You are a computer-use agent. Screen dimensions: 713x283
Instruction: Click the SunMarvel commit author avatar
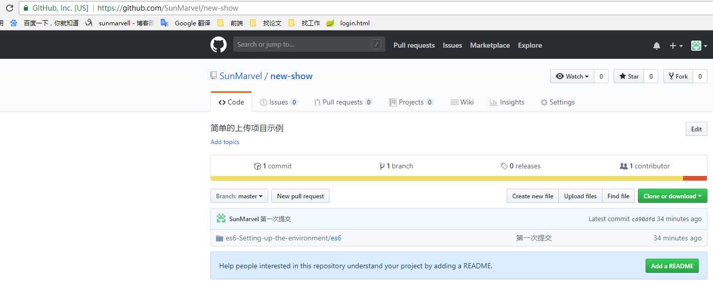[221, 219]
